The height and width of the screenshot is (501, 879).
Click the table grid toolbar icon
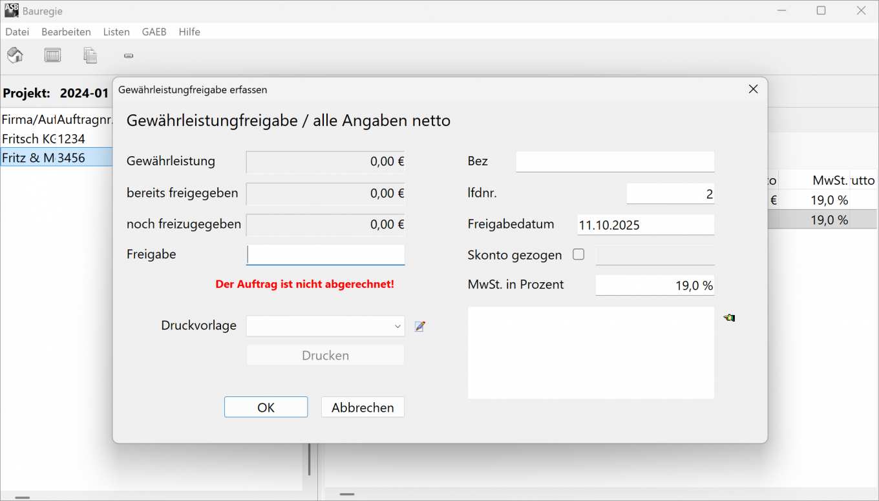coord(52,56)
